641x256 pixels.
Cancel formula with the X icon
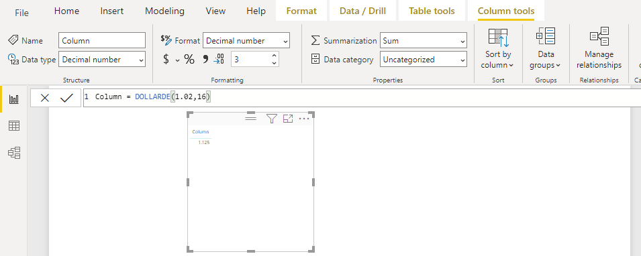pos(44,98)
